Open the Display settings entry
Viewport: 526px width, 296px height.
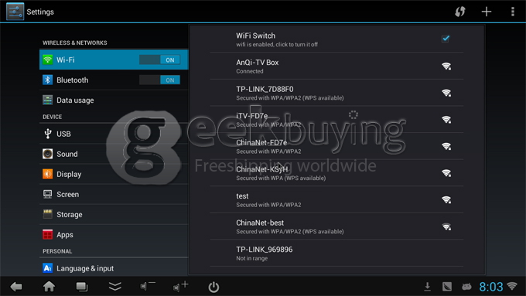[x=114, y=174]
